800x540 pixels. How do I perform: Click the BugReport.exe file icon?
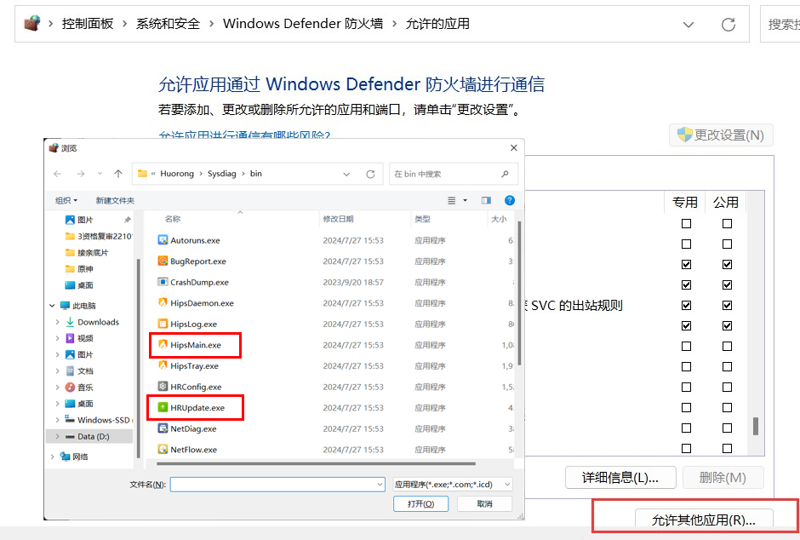[x=163, y=261]
